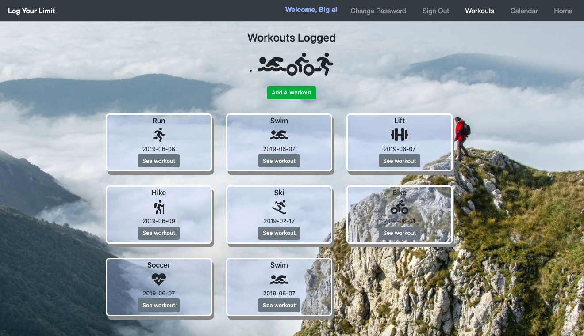This screenshot has width=584, height=336.
Task: Click the Welcome, Big al link
Action: (x=311, y=9)
